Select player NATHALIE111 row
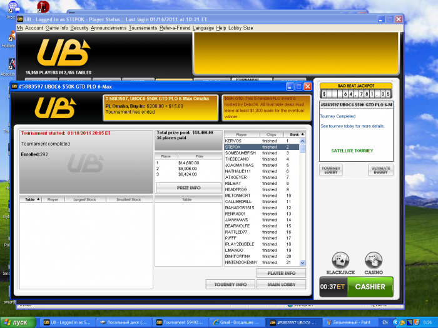 pyautogui.click(x=262, y=171)
